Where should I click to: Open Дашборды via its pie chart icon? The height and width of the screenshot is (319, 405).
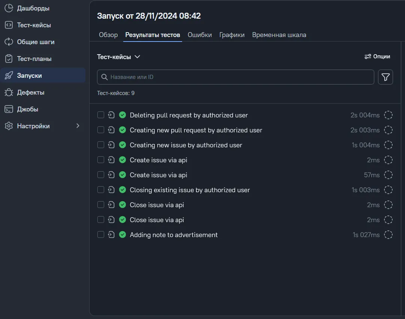point(9,8)
